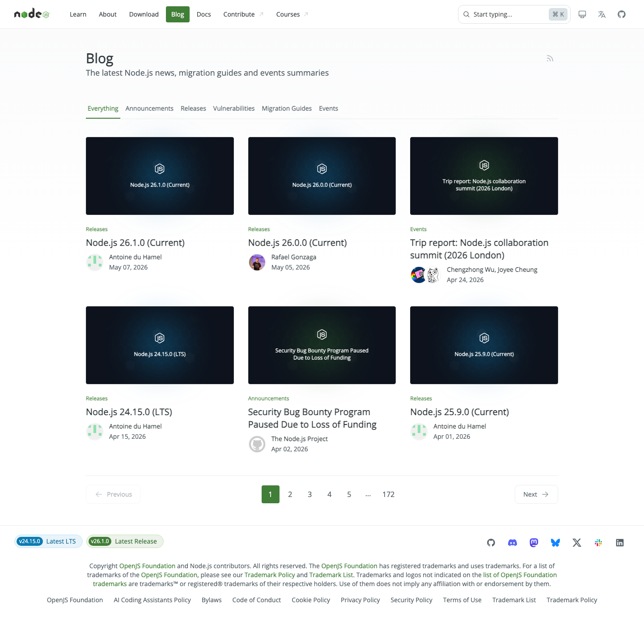Open Node.js 26.0.0 (Current) title link

pyautogui.click(x=297, y=243)
